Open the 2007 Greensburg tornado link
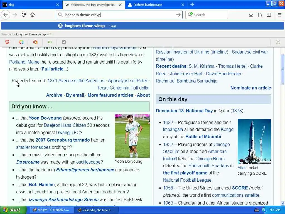The image size is (285, 214). tap(63, 140)
